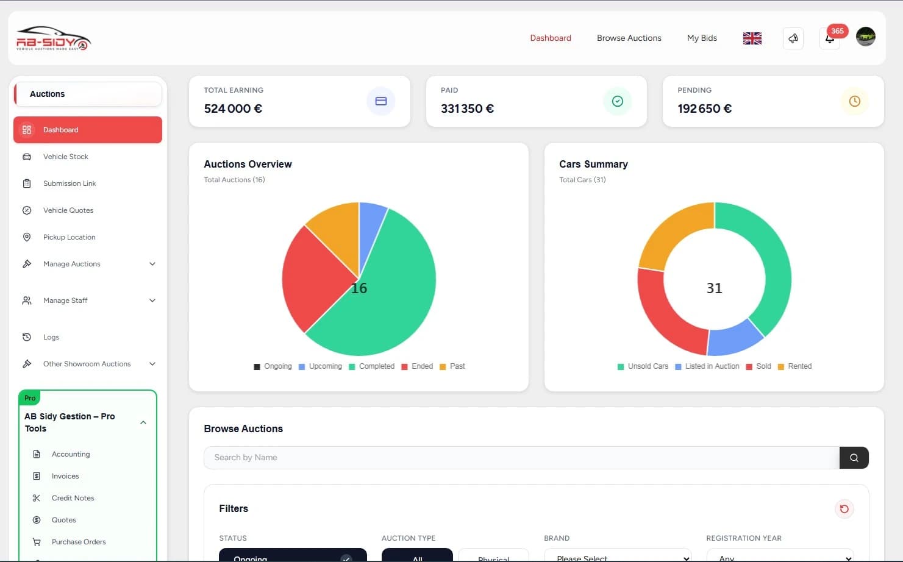Collapse the AB Sidy Gestion Pro Tools section
The image size is (903, 562).
(x=143, y=422)
